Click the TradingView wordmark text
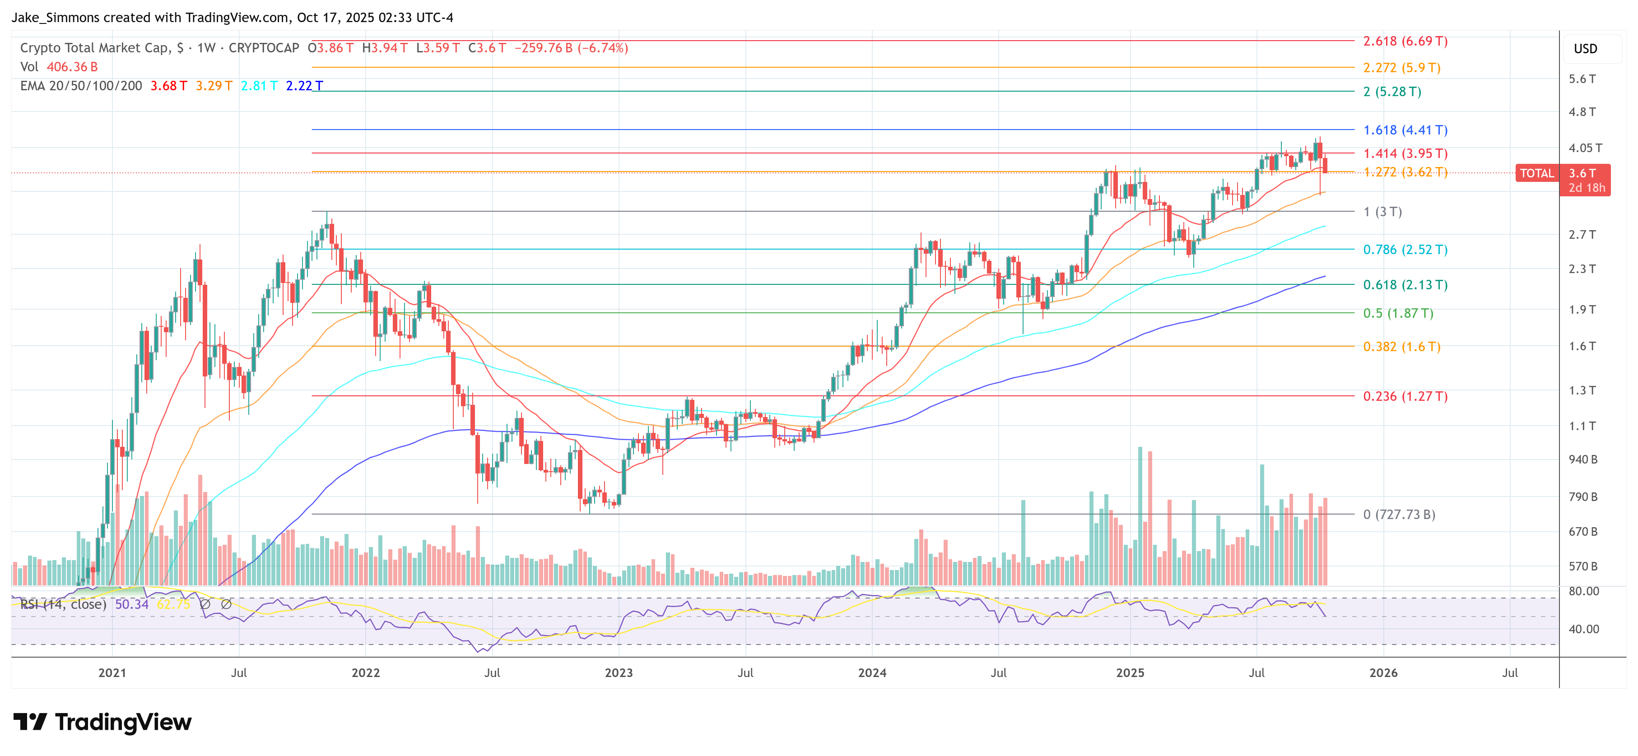Screen dimensions: 1638x756 point(123,722)
